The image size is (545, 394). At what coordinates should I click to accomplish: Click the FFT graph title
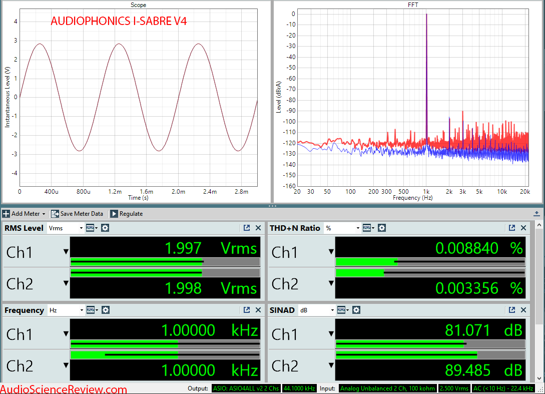(x=413, y=5)
